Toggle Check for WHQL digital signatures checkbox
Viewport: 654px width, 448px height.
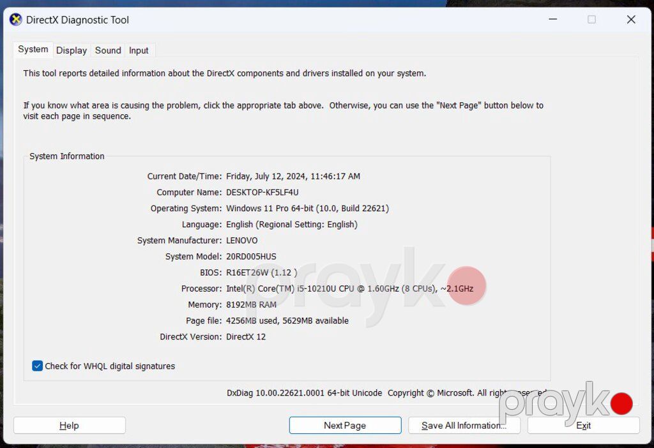tap(38, 366)
